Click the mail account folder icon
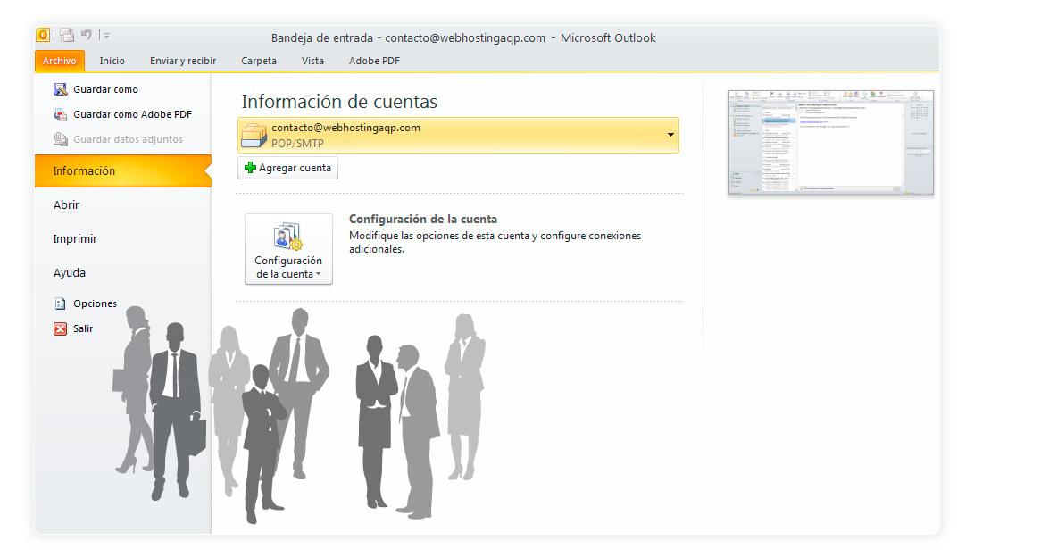 click(x=254, y=135)
